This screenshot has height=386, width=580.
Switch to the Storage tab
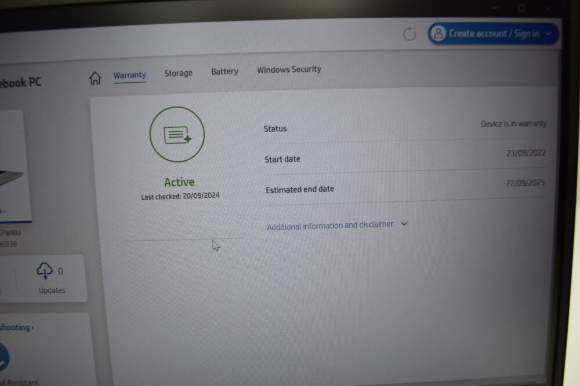coord(178,73)
